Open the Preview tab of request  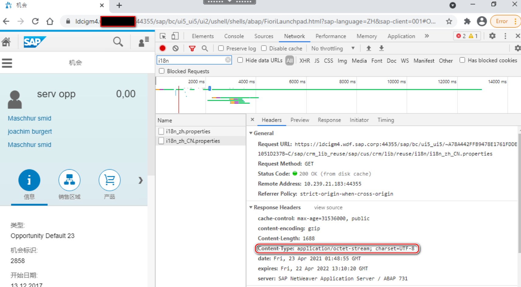300,120
